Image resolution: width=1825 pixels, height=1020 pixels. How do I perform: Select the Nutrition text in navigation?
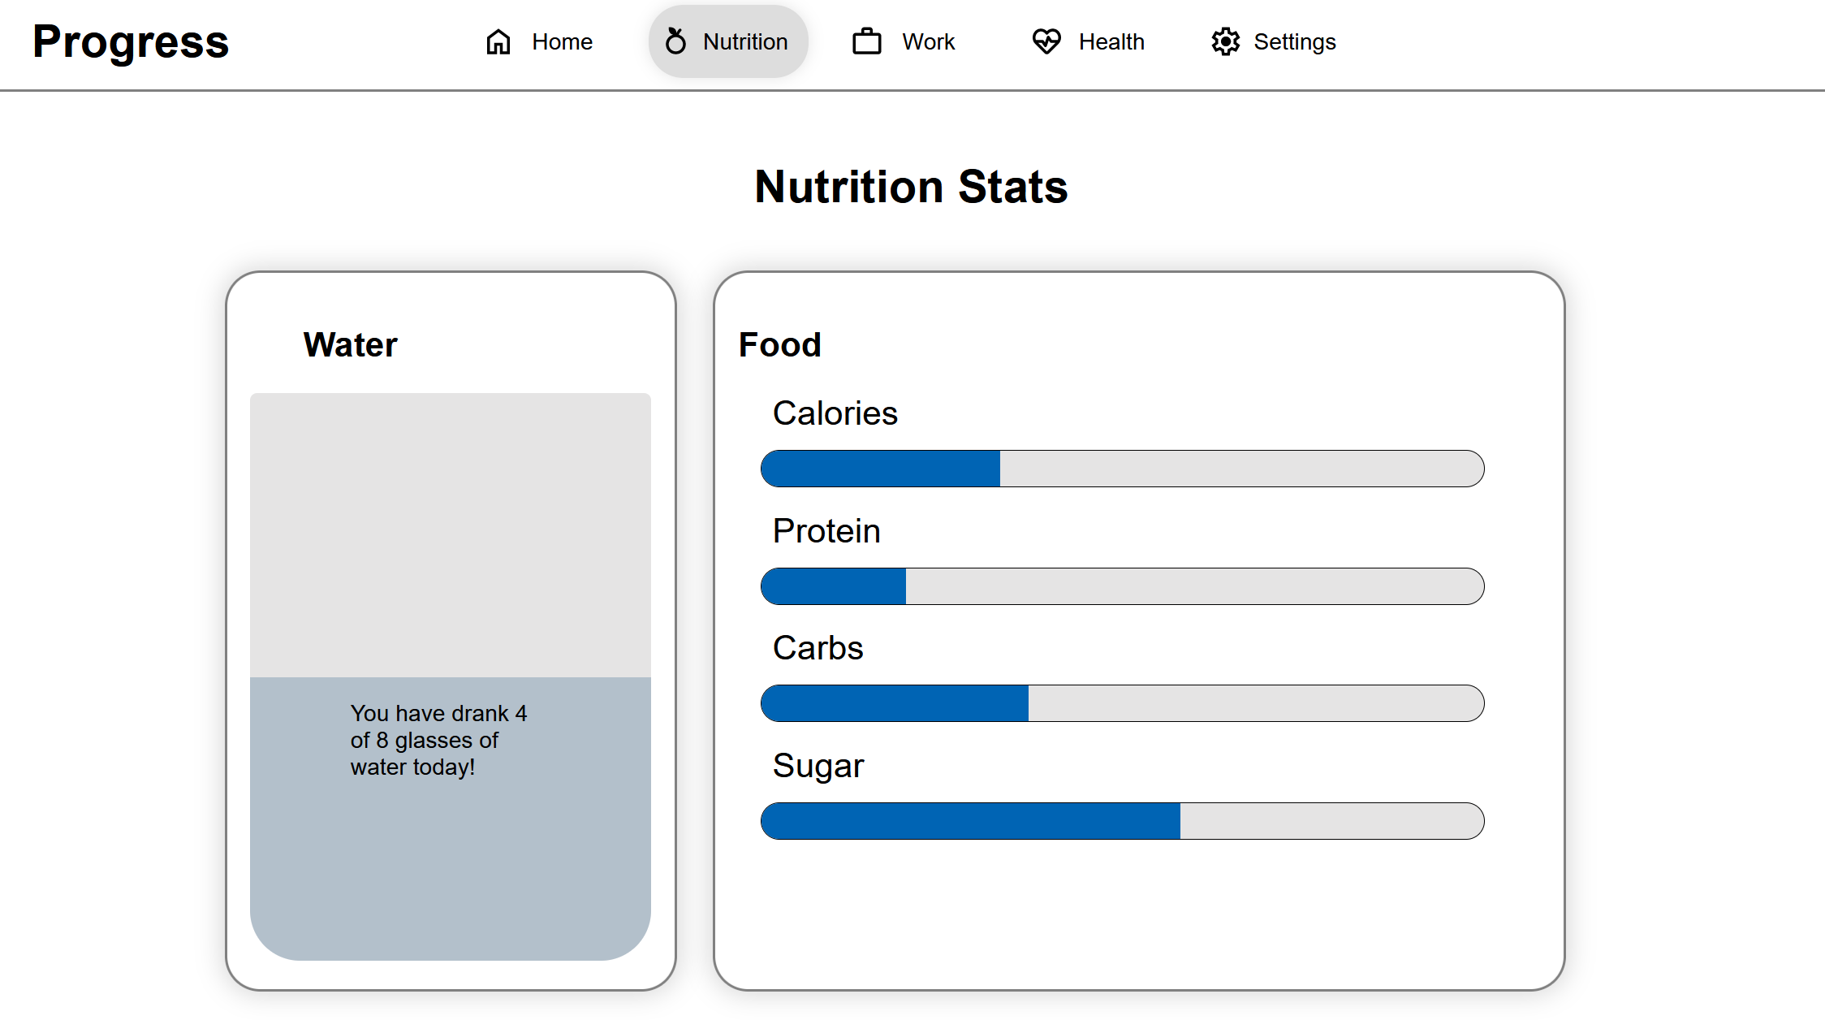pyautogui.click(x=744, y=41)
